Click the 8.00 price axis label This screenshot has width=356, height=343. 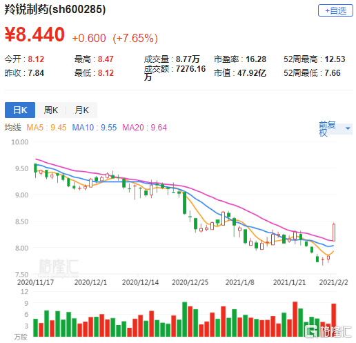pos(21,248)
